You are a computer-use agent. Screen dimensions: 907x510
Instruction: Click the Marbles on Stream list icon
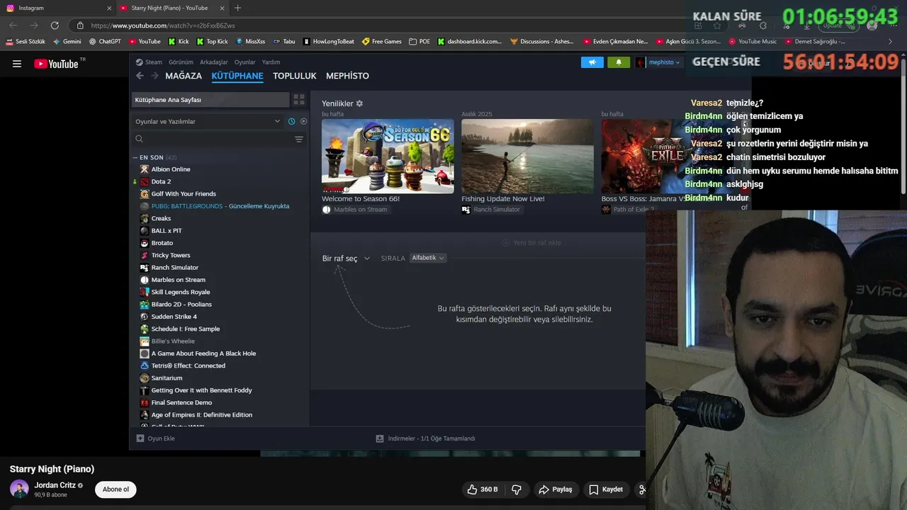pos(145,280)
